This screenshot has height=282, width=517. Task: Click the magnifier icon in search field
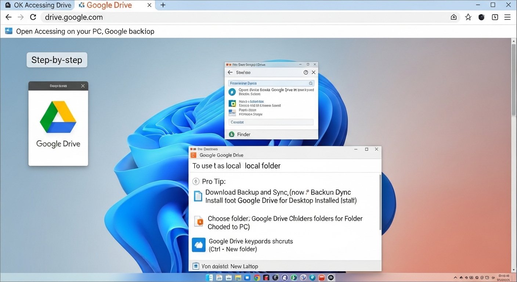311,83
